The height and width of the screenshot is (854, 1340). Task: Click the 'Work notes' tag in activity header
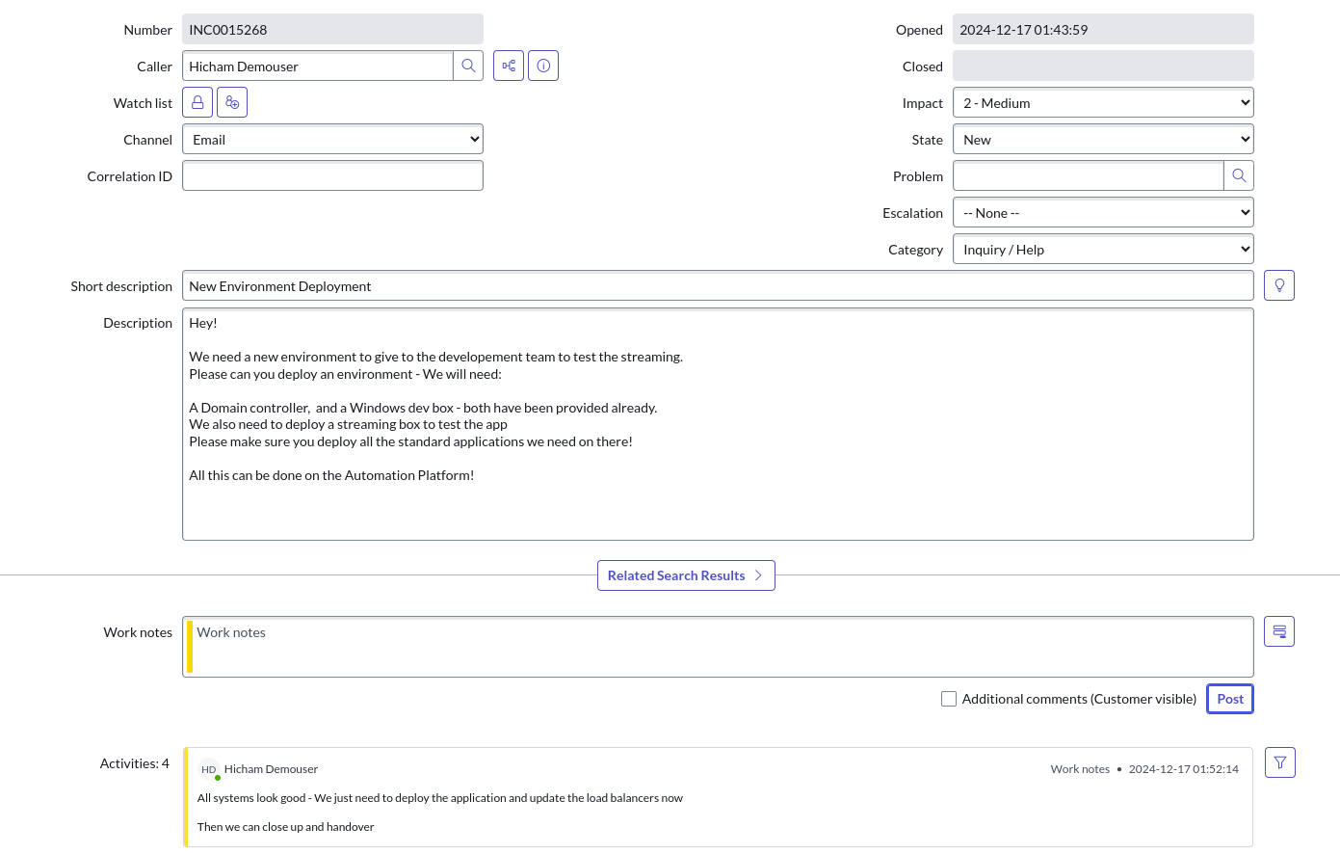[1080, 769]
